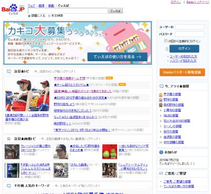Select the 本文検索 radio button

pyautogui.click(x=49, y=16)
